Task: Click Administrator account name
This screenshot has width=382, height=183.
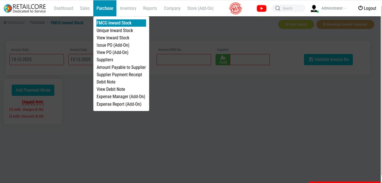Action: [334, 8]
